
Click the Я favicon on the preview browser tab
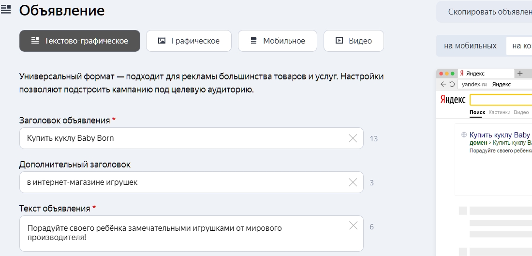coord(461,74)
